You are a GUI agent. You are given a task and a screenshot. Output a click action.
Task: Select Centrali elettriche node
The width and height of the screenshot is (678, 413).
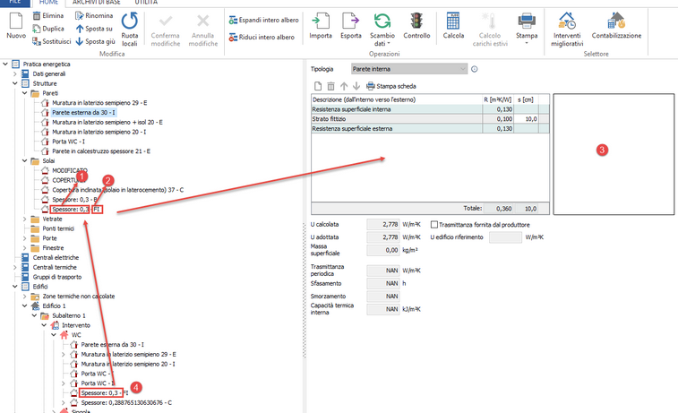56,258
